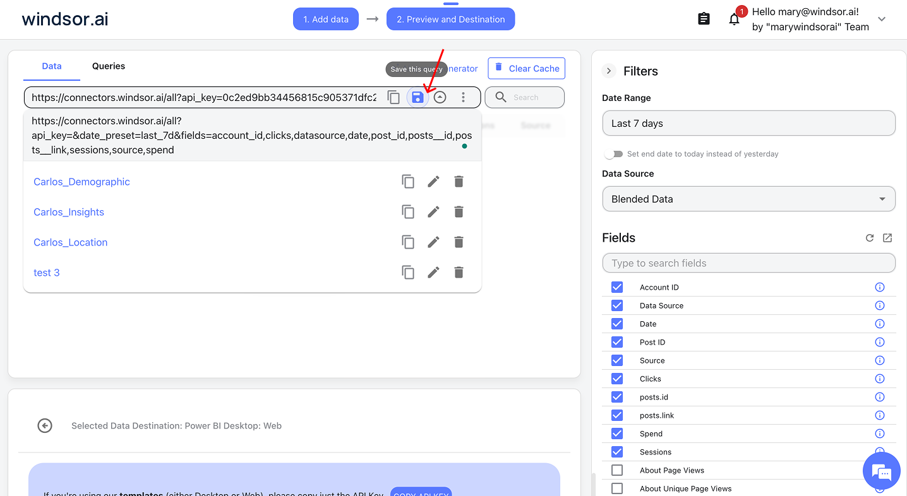Open the Carlos_Location saved query link
Viewport: 907px width, 496px height.
coord(70,242)
